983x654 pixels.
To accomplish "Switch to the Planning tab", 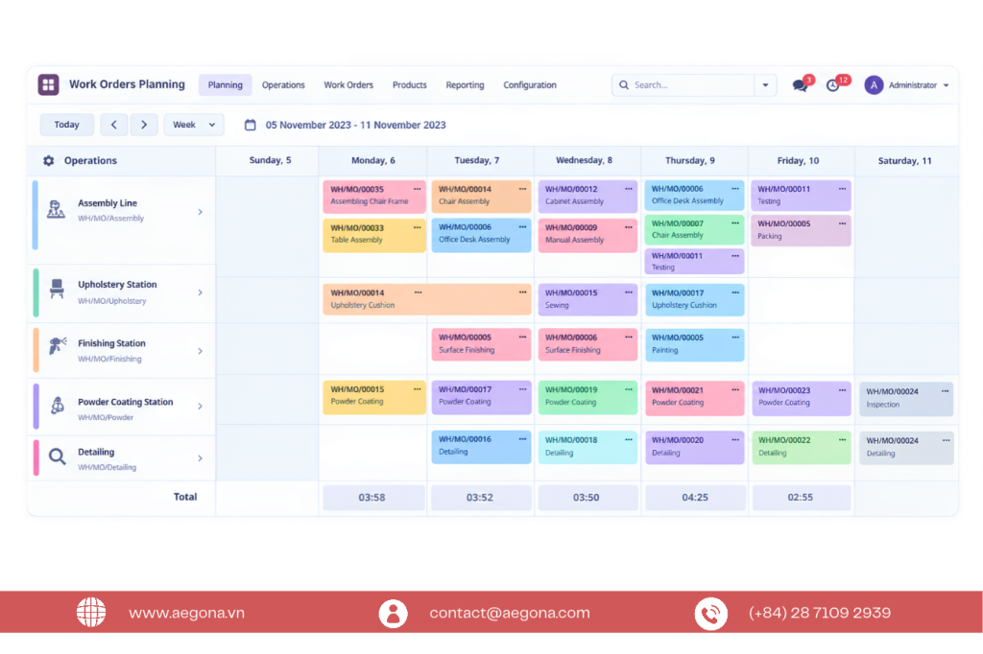I will point(225,85).
